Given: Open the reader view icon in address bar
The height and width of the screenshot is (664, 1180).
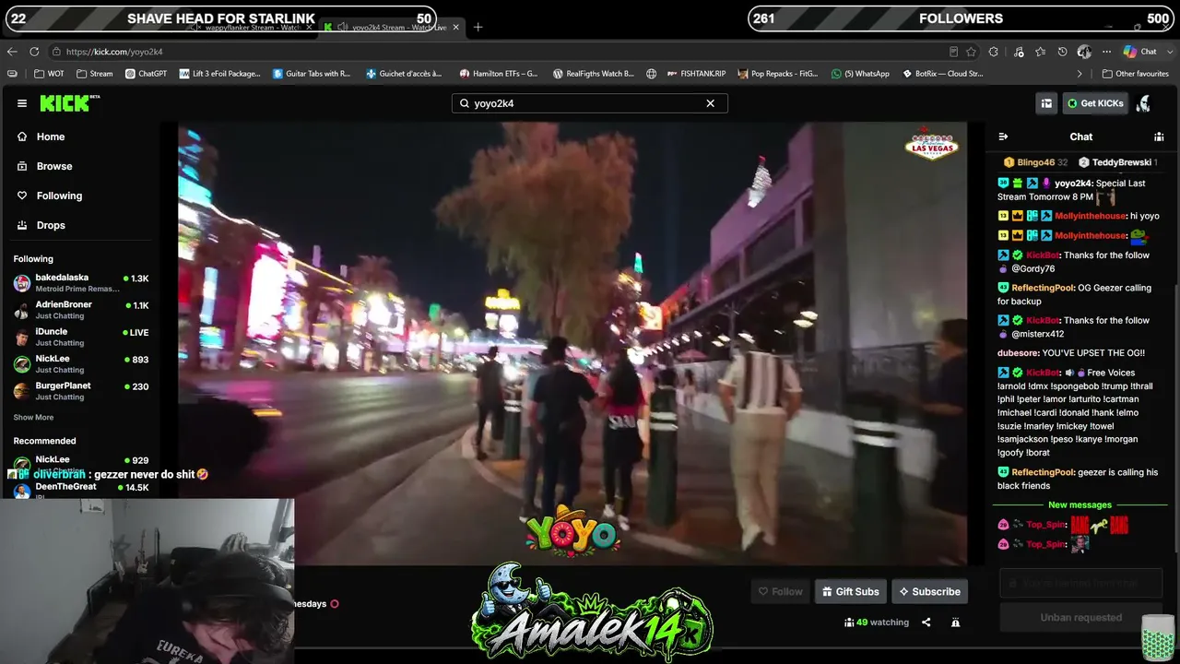Looking at the screenshot, I should coord(953,52).
